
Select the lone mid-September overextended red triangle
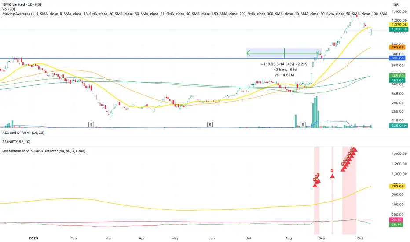(332, 176)
